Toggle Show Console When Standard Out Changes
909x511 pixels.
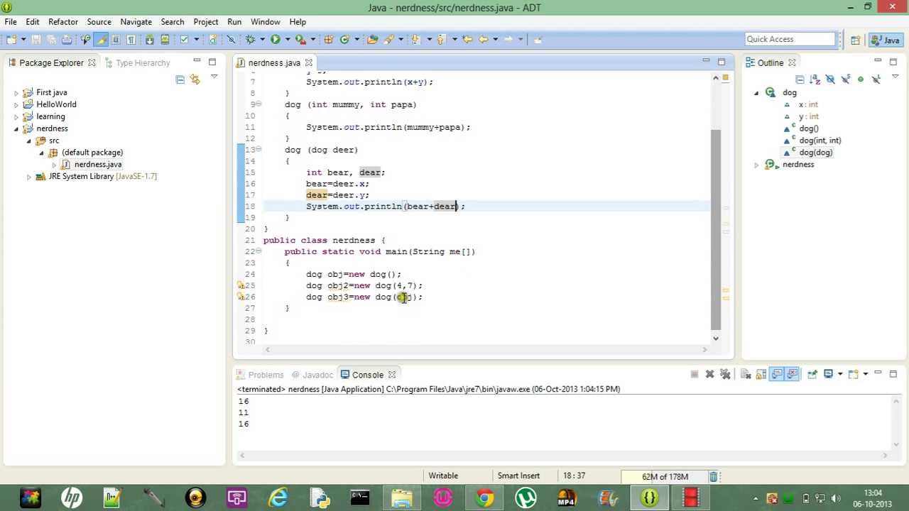point(777,374)
